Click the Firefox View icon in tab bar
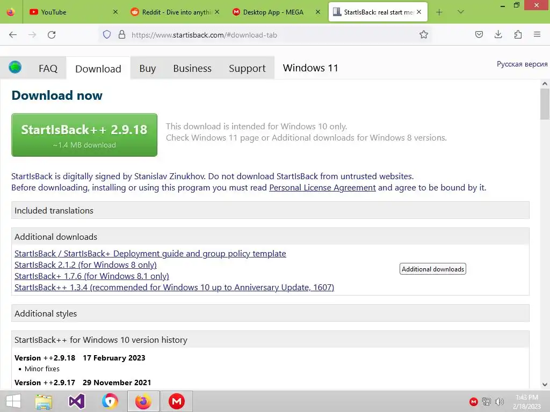 [x=11, y=12]
